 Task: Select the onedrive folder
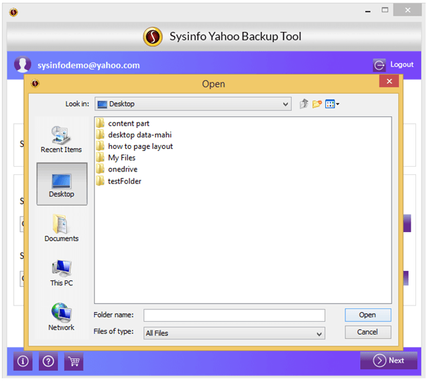(x=122, y=169)
